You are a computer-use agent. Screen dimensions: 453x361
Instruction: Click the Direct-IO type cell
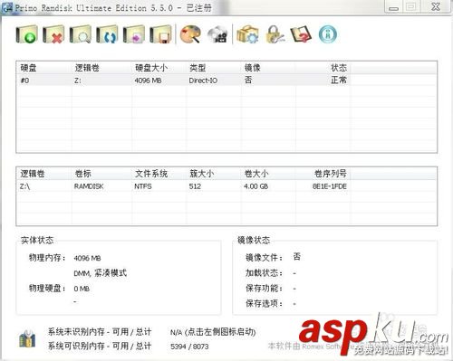coord(203,81)
